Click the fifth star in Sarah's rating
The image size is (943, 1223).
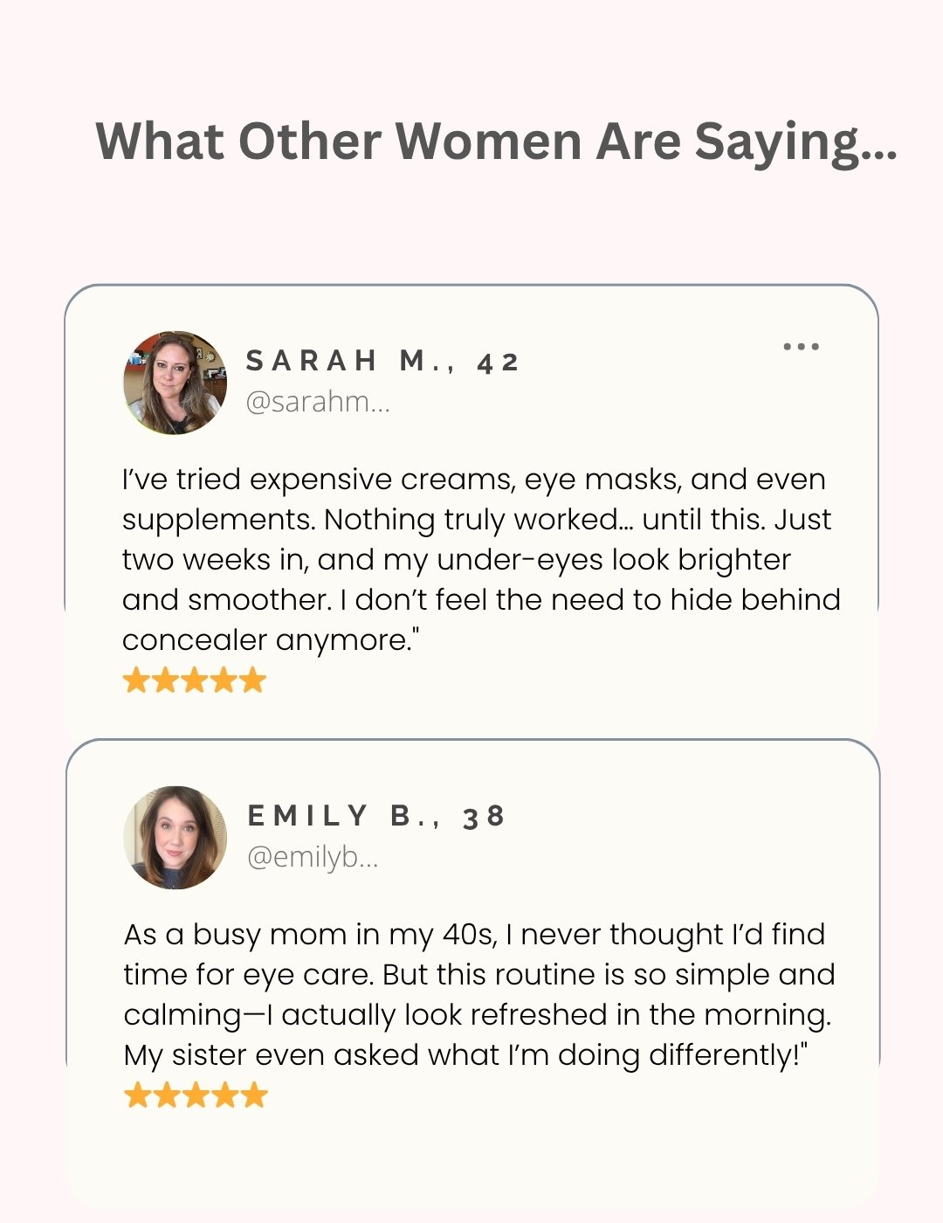click(252, 680)
